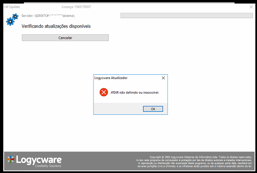Close the Logycware Atualizador dialog
The height and width of the screenshot is (173, 257).
click(x=163, y=78)
